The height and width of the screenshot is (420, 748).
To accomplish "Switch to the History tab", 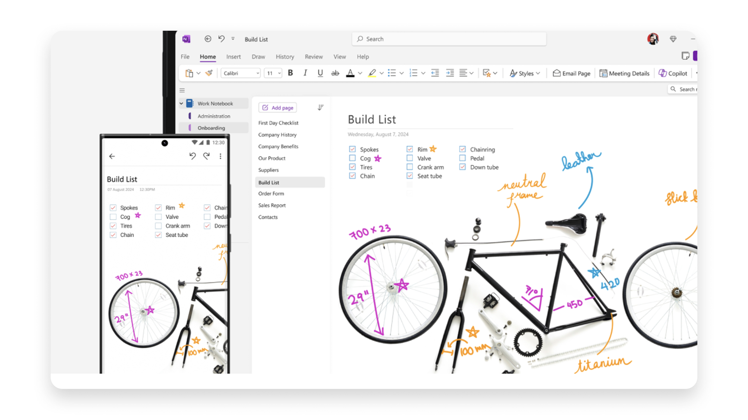I will tap(285, 57).
